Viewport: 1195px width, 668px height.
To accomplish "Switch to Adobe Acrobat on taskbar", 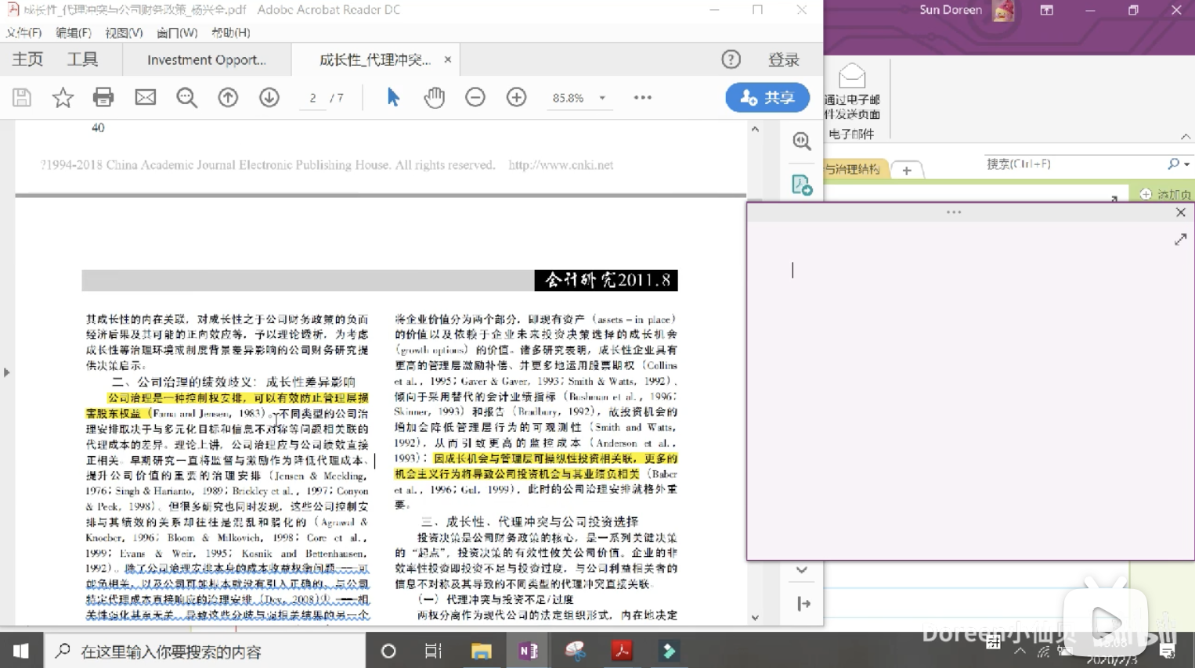I will 622,651.
